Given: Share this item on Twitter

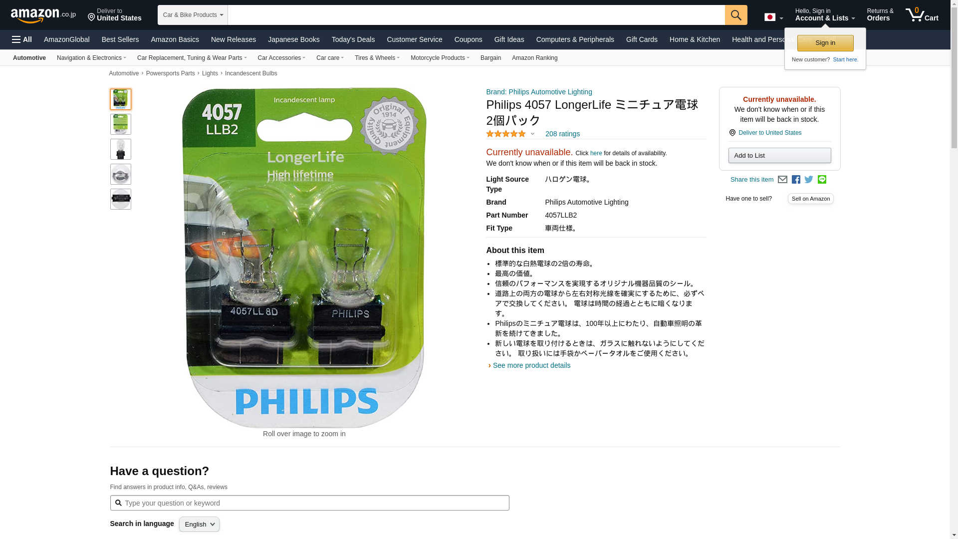Looking at the screenshot, I should click(809, 180).
